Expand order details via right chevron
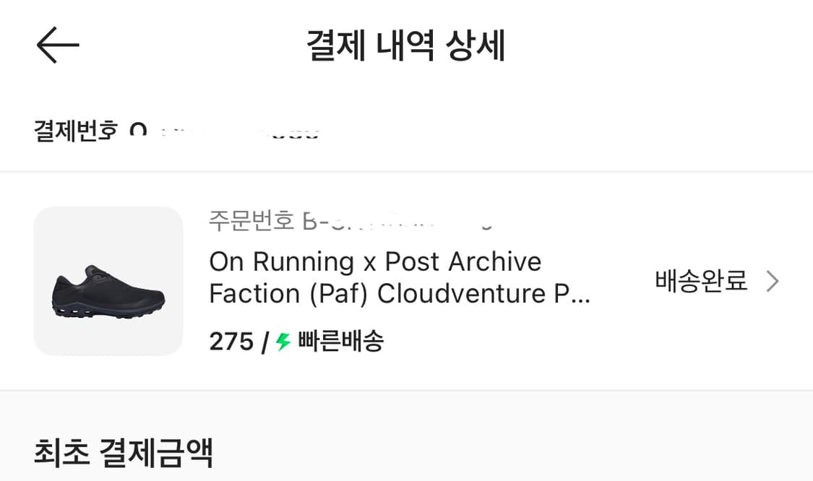 [773, 282]
